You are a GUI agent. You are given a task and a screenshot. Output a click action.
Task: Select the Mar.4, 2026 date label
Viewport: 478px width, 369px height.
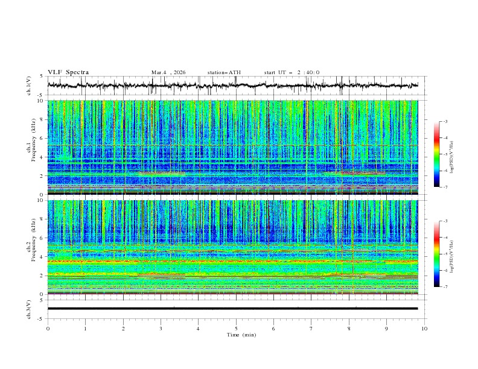pyautogui.click(x=168, y=72)
